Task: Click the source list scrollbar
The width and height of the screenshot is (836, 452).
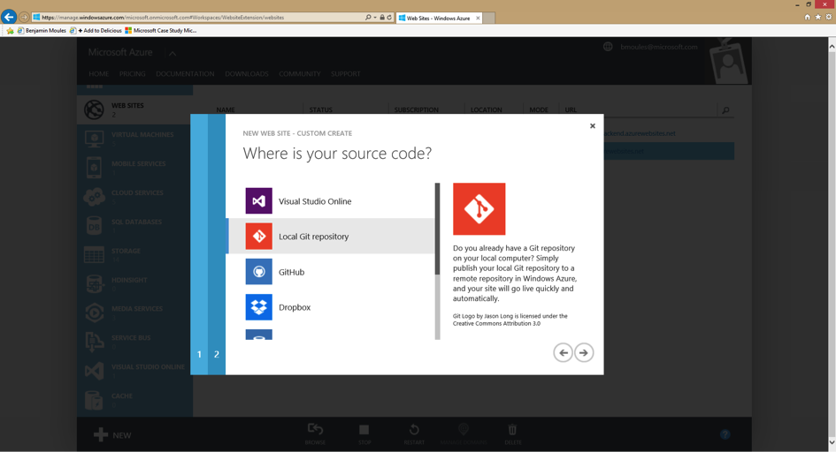Action: coord(437,229)
